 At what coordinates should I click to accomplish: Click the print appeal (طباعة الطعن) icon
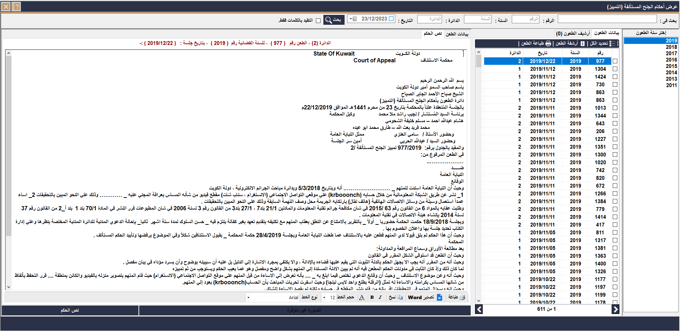tap(548, 43)
